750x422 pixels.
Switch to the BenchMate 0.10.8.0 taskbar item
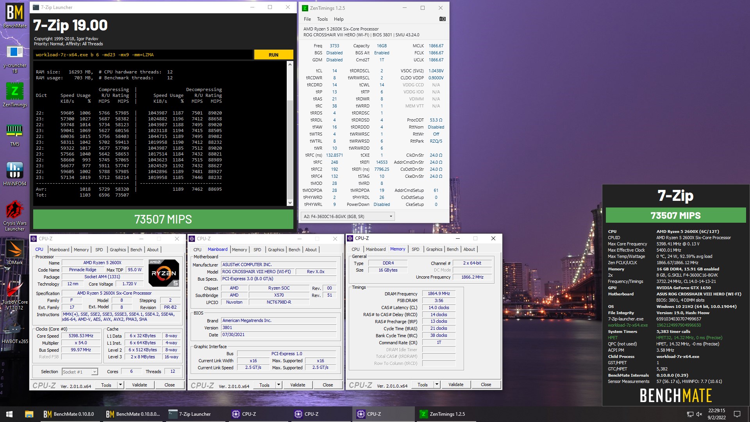pyautogui.click(x=70, y=414)
